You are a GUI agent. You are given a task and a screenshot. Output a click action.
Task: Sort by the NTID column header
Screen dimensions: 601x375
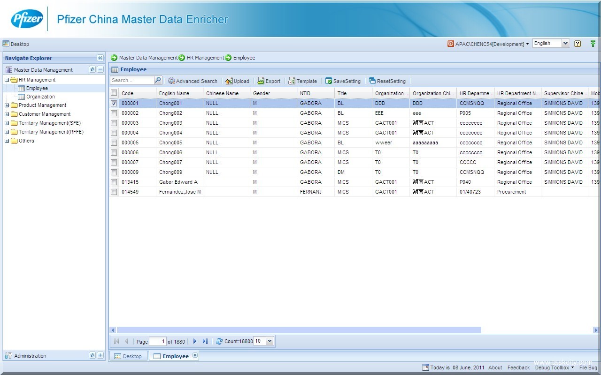coord(316,93)
